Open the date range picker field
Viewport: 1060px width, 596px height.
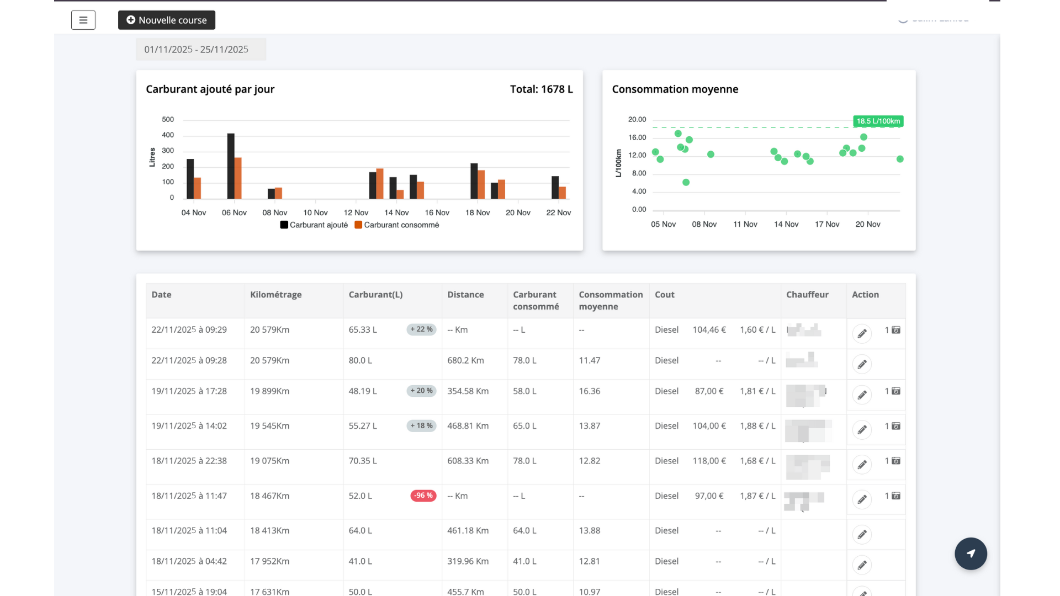click(x=201, y=50)
